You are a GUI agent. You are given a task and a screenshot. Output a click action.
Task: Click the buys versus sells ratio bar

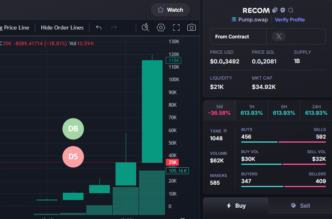(283, 142)
